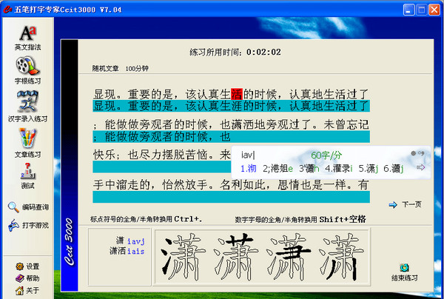
Task: Click the iav input code field
Action: [x=248, y=155]
